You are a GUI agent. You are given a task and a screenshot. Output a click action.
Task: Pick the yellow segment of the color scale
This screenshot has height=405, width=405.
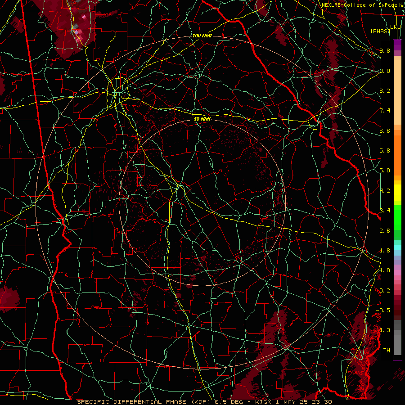point(397,193)
